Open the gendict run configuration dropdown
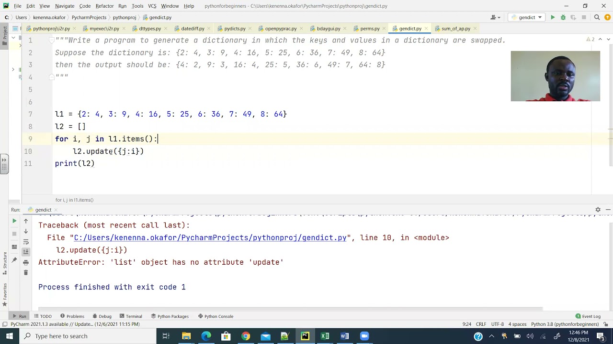 click(x=527, y=17)
